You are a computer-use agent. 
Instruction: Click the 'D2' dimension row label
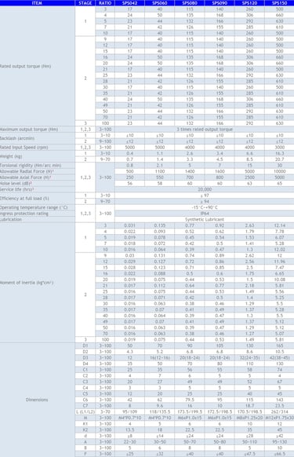[x=85, y=352]
